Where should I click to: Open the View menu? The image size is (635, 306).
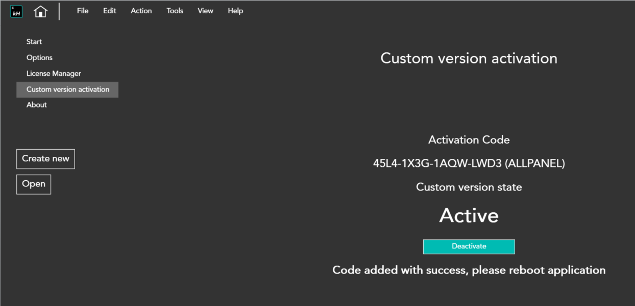pos(205,11)
